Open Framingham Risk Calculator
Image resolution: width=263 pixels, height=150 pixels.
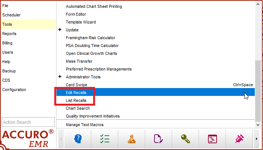(90, 38)
